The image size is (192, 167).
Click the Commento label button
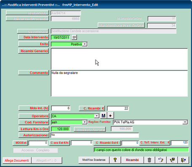(x=34, y=73)
